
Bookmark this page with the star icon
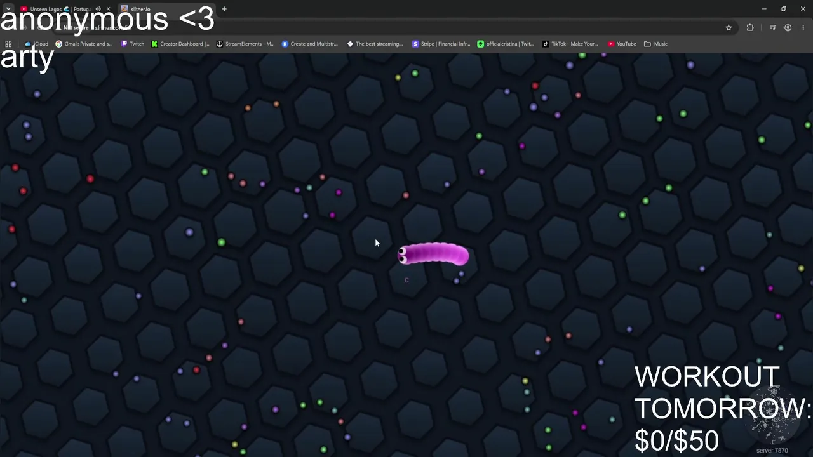tap(729, 28)
